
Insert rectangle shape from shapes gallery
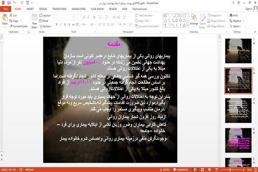[x=177, y=16]
